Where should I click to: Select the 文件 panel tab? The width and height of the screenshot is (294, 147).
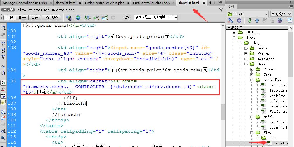pyautogui.click(x=231, y=6)
